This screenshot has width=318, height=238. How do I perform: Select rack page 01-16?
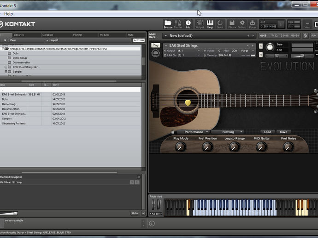[263, 35]
